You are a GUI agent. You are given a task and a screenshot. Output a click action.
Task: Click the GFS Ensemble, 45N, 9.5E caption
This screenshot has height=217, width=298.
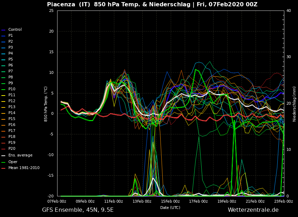pos(77,210)
